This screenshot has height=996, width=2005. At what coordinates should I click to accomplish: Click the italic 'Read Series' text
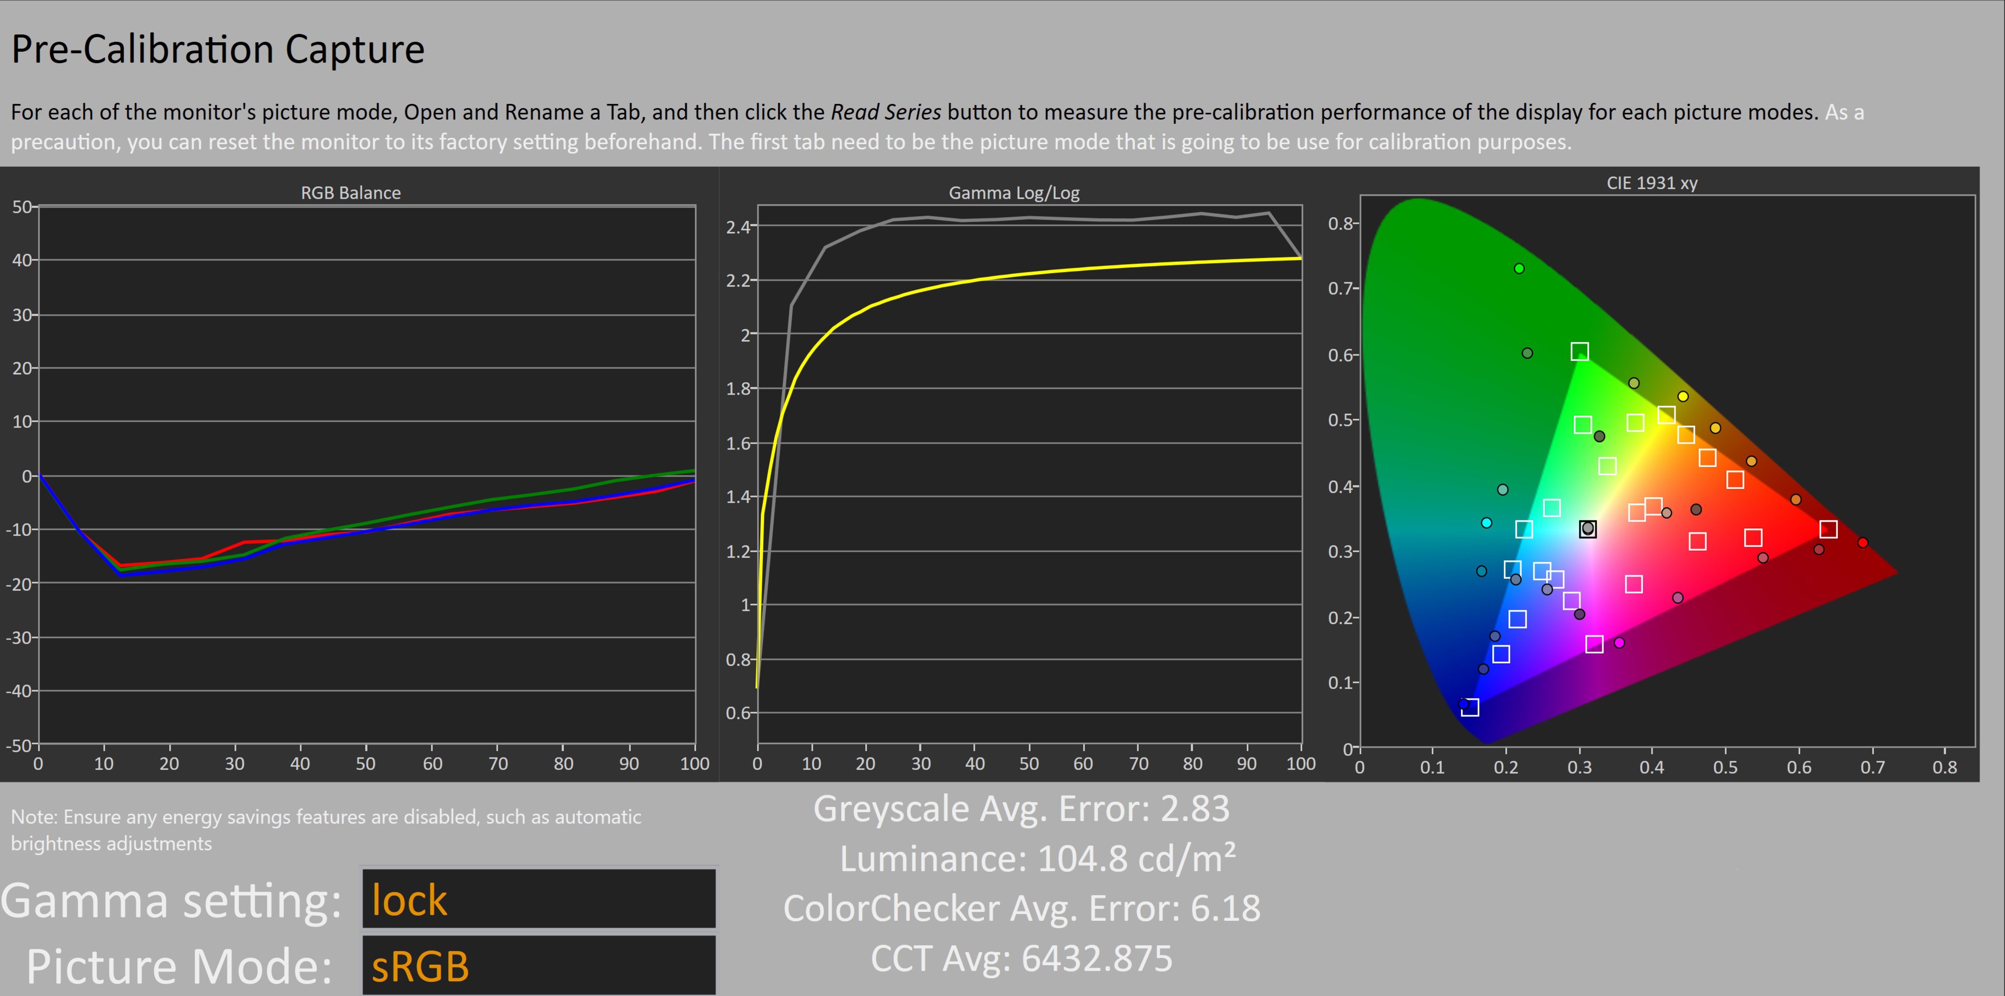(886, 112)
